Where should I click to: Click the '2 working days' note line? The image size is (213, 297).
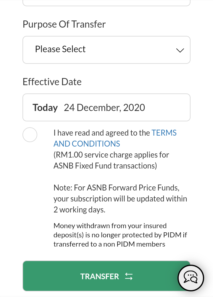pos(79,210)
